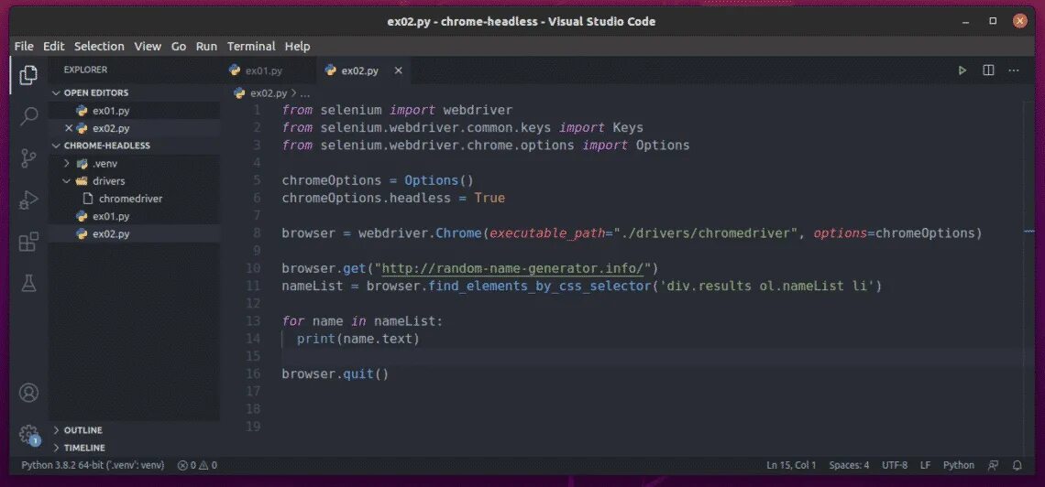Click 'for name in nameList:' line
This screenshot has width=1045, height=487.
(x=363, y=321)
